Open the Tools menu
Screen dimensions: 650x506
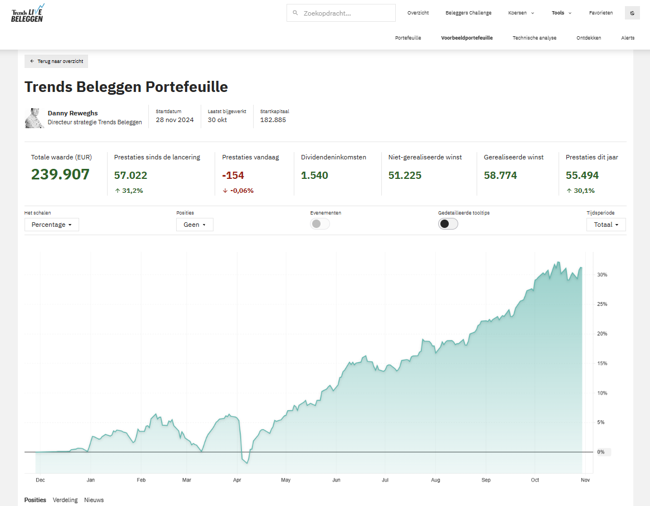click(x=561, y=13)
